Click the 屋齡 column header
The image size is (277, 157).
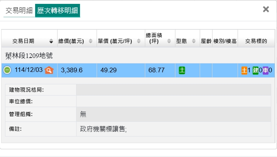[206, 41]
